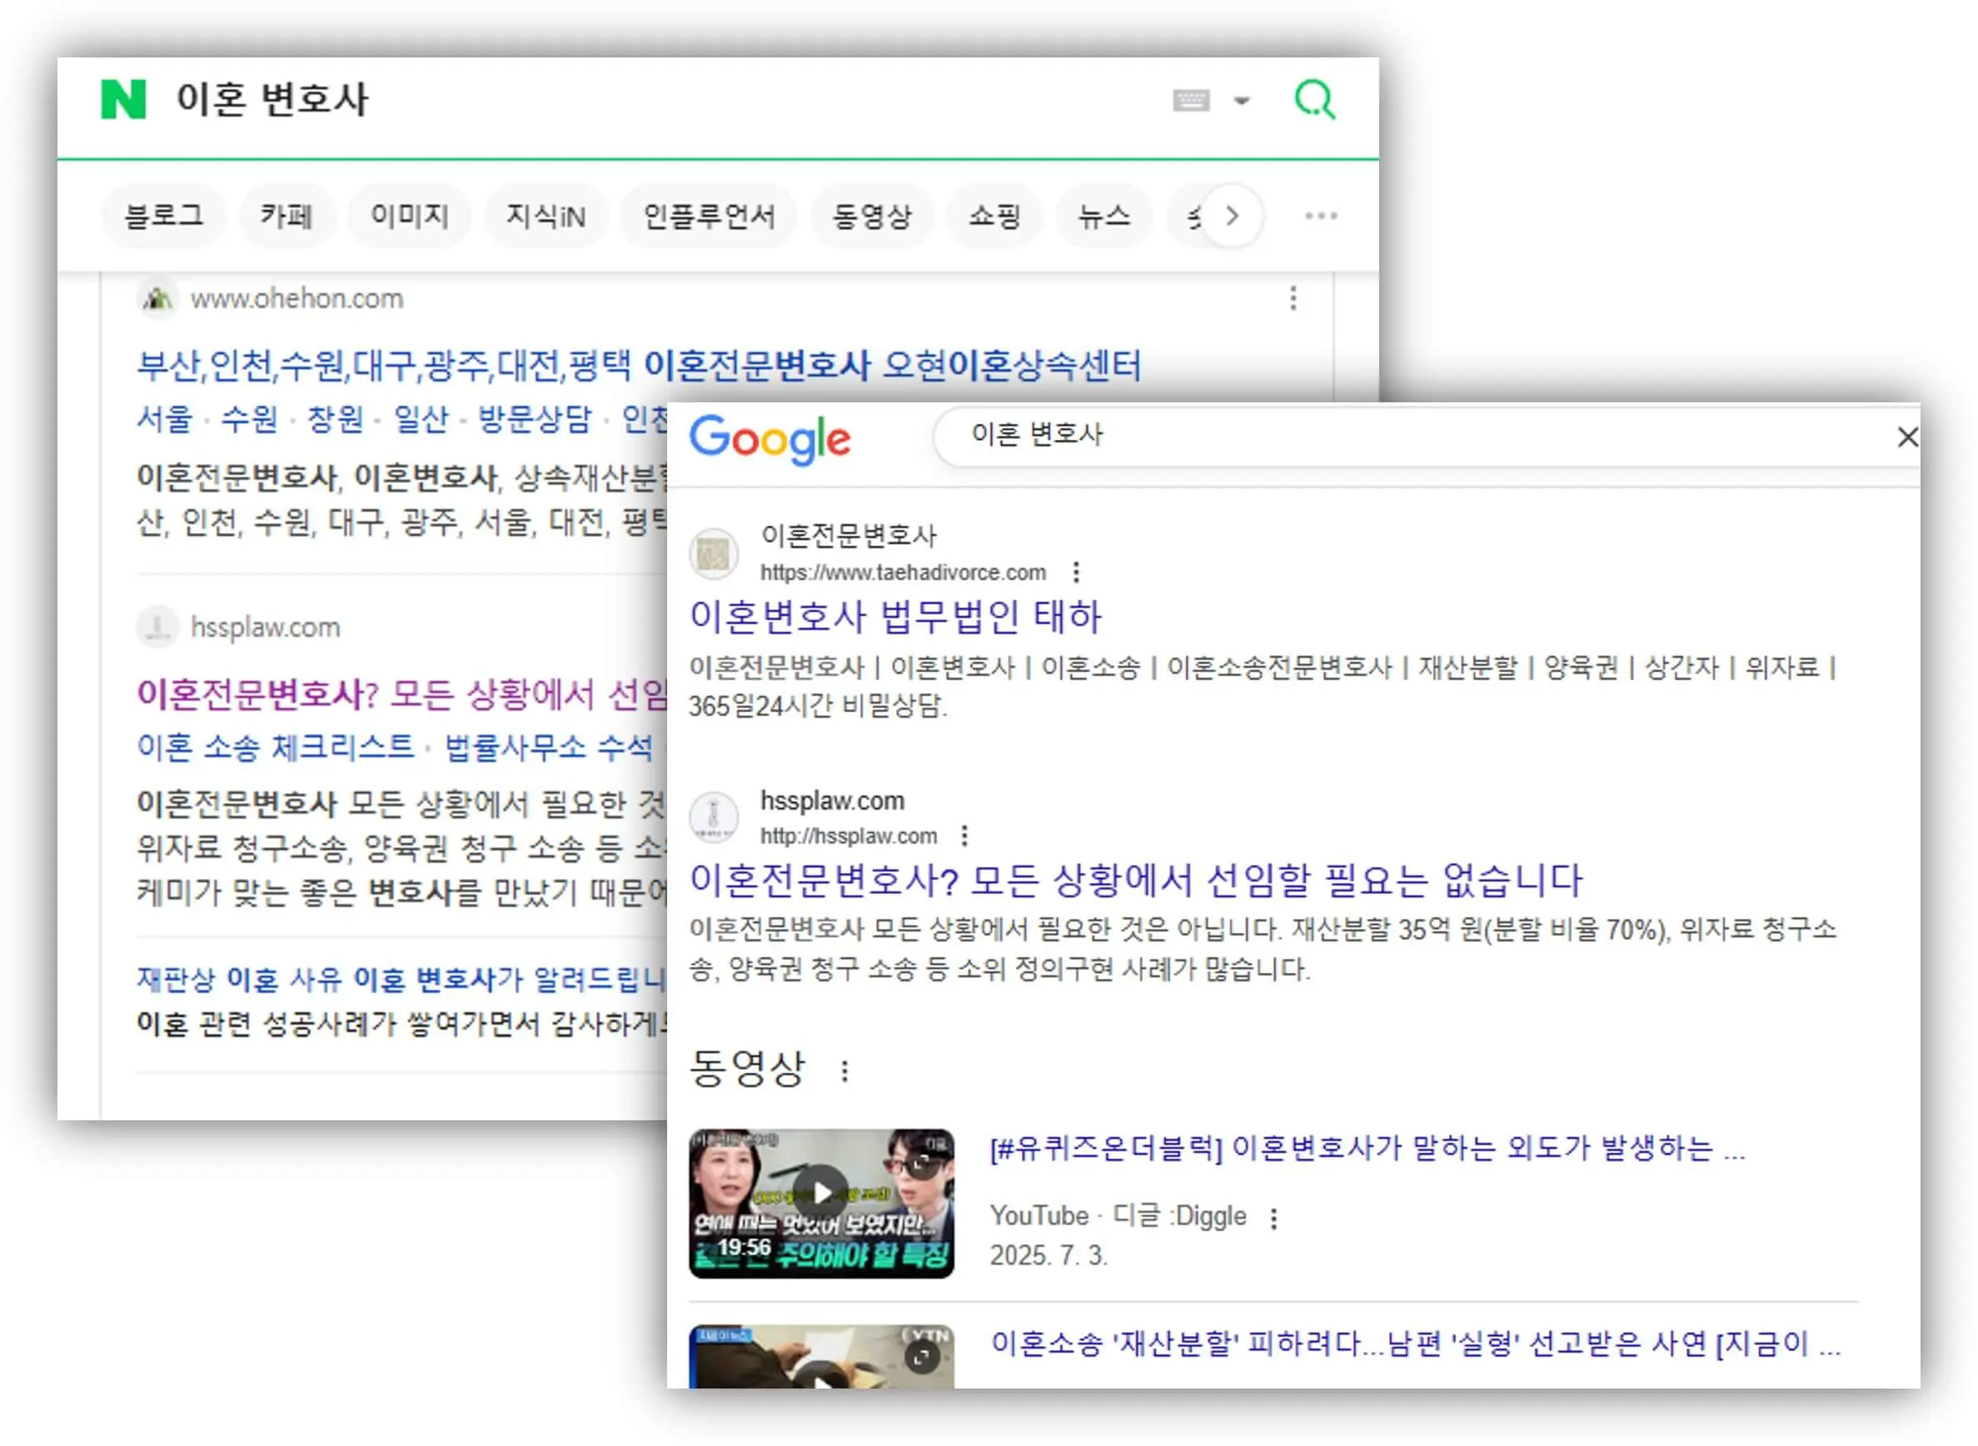Viewport: 1978px width, 1446px height.
Task: Click 이혼전문변호사 site name above taehadivorce URL
Action: (848, 535)
